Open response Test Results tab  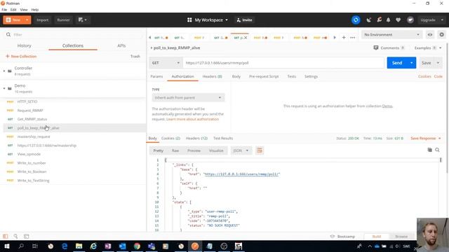[x=223, y=139]
